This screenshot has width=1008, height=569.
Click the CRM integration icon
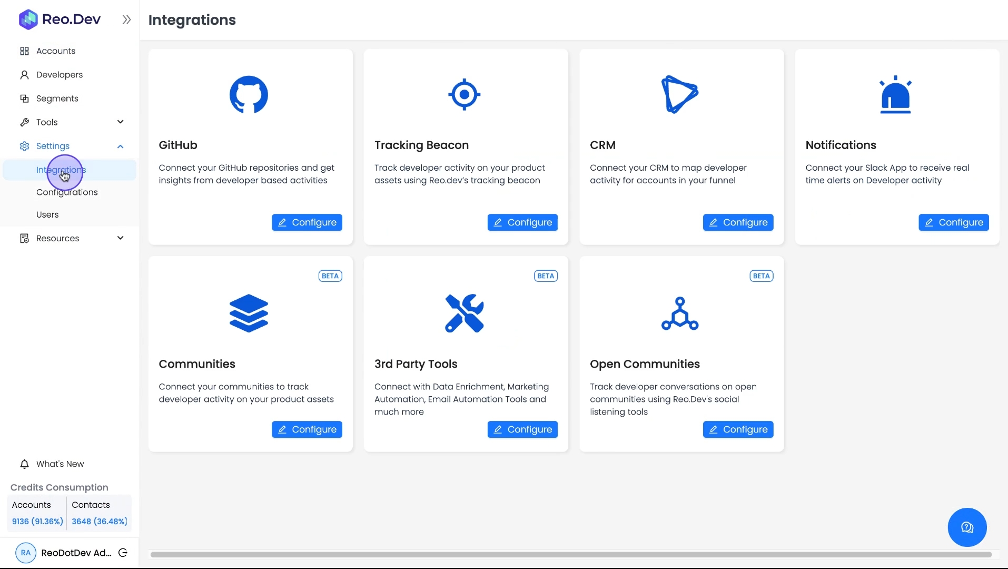point(679,95)
